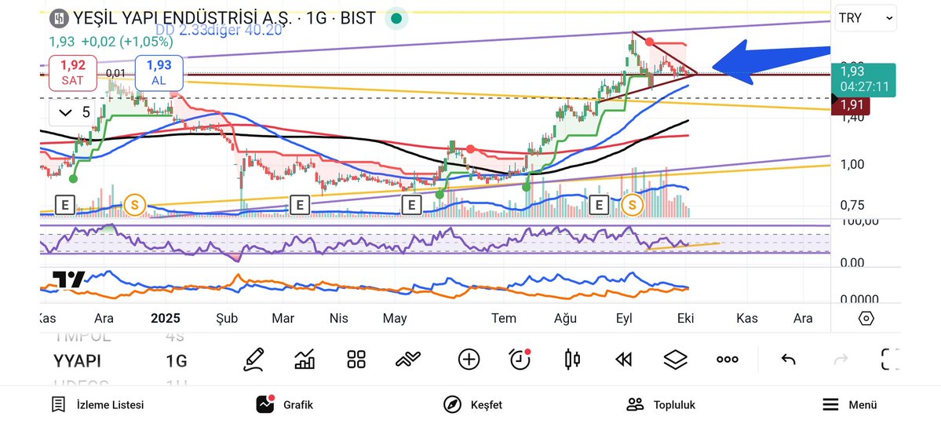Open the four-squares layout icon
Viewport: 941px width, 424px height.
point(356,360)
